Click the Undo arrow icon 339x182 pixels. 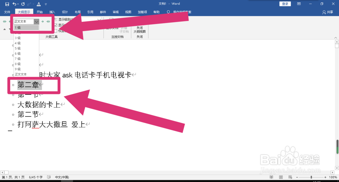(14, 4)
